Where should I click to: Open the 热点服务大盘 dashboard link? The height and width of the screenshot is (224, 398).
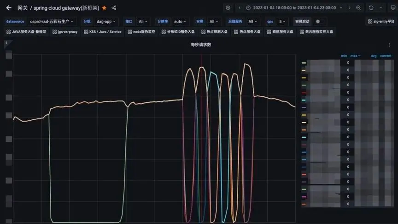pos(247,32)
